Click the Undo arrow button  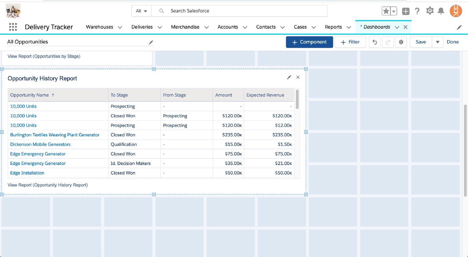click(x=375, y=42)
